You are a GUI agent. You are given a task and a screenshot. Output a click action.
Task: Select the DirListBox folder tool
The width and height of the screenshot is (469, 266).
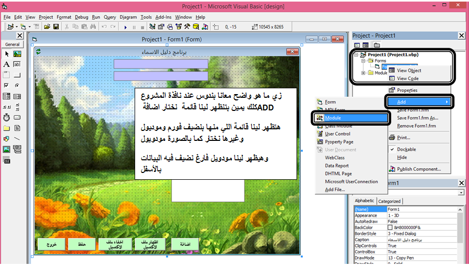tap(7, 128)
